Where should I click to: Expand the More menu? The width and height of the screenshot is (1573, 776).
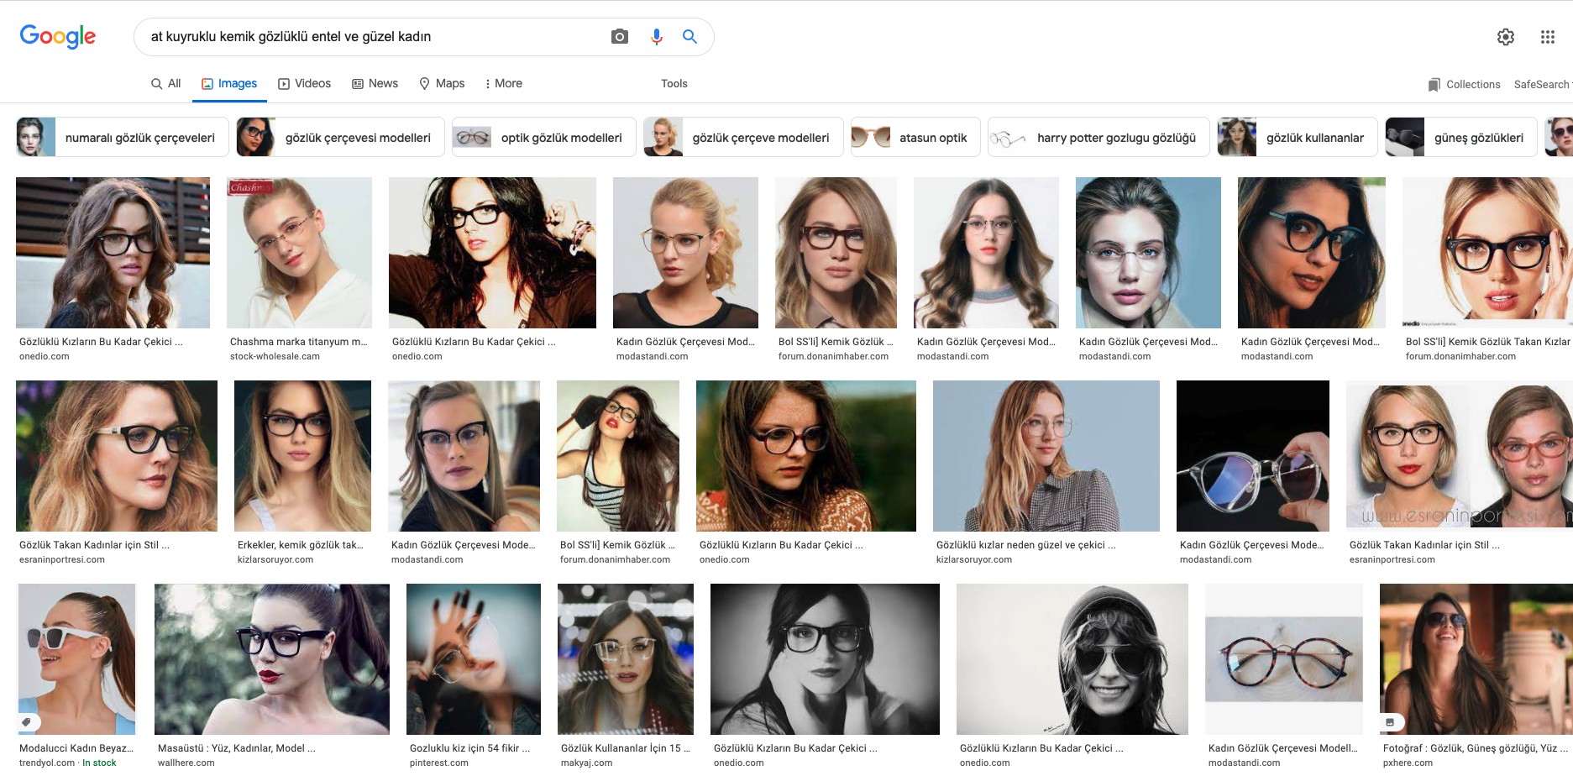(504, 83)
